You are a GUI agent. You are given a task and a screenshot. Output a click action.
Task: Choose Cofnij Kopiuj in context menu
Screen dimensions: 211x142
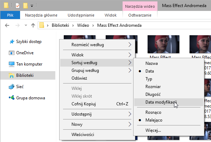coord(97,104)
